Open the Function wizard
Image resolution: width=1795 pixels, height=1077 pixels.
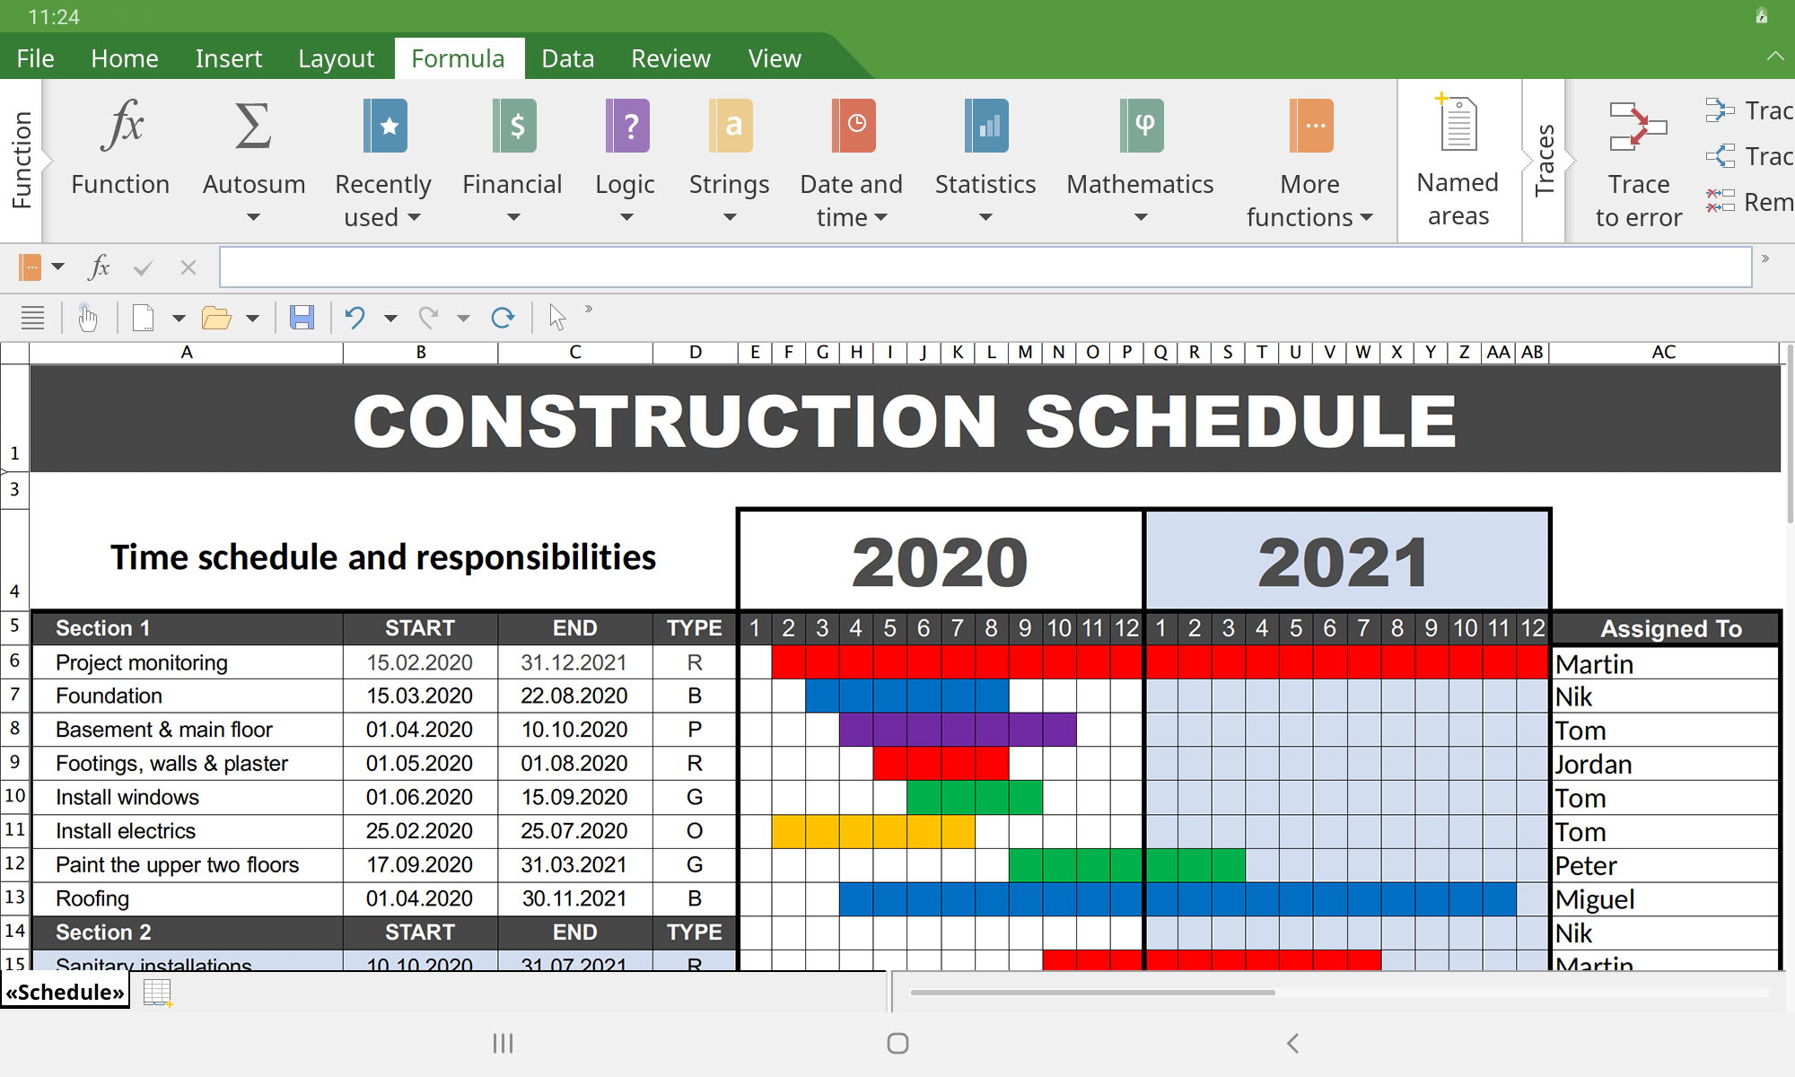[x=120, y=149]
